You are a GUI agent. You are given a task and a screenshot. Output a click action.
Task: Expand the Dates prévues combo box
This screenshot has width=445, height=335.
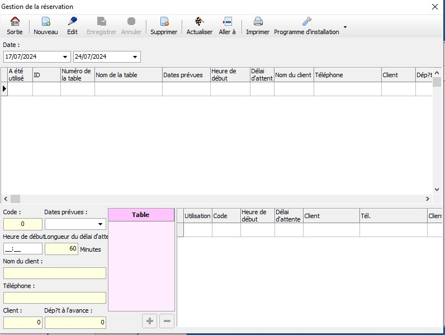click(x=101, y=224)
